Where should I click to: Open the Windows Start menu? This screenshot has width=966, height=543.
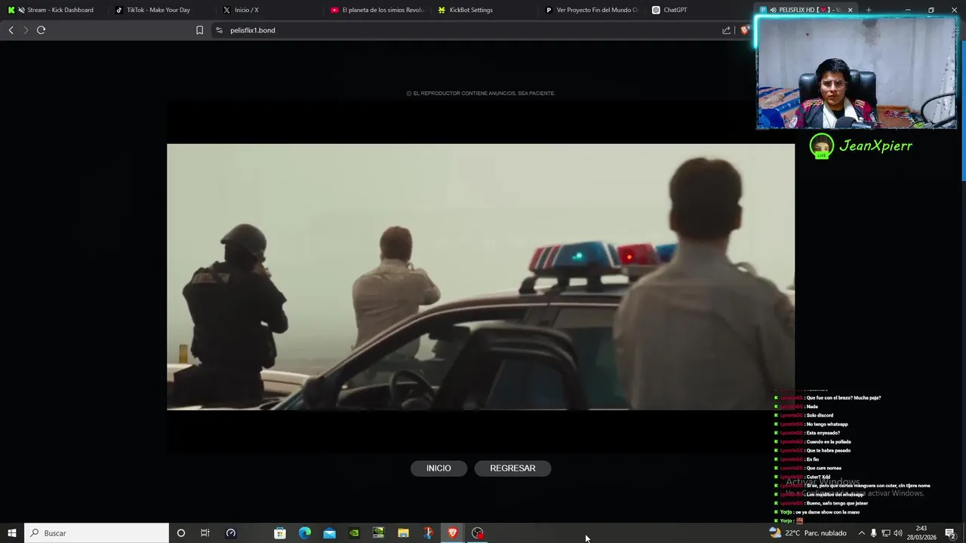[12, 533]
